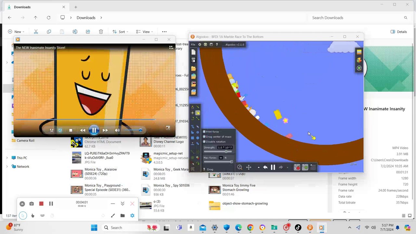Toggle the Details pane button
The width and height of the screenshot is (416, 234).
[x=399, y=32]
